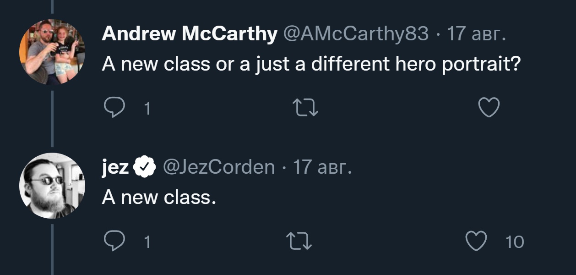Click the 17 авг. timestamp on jez's tweet
Screen dimensions: 576x275
click(322, 168)
